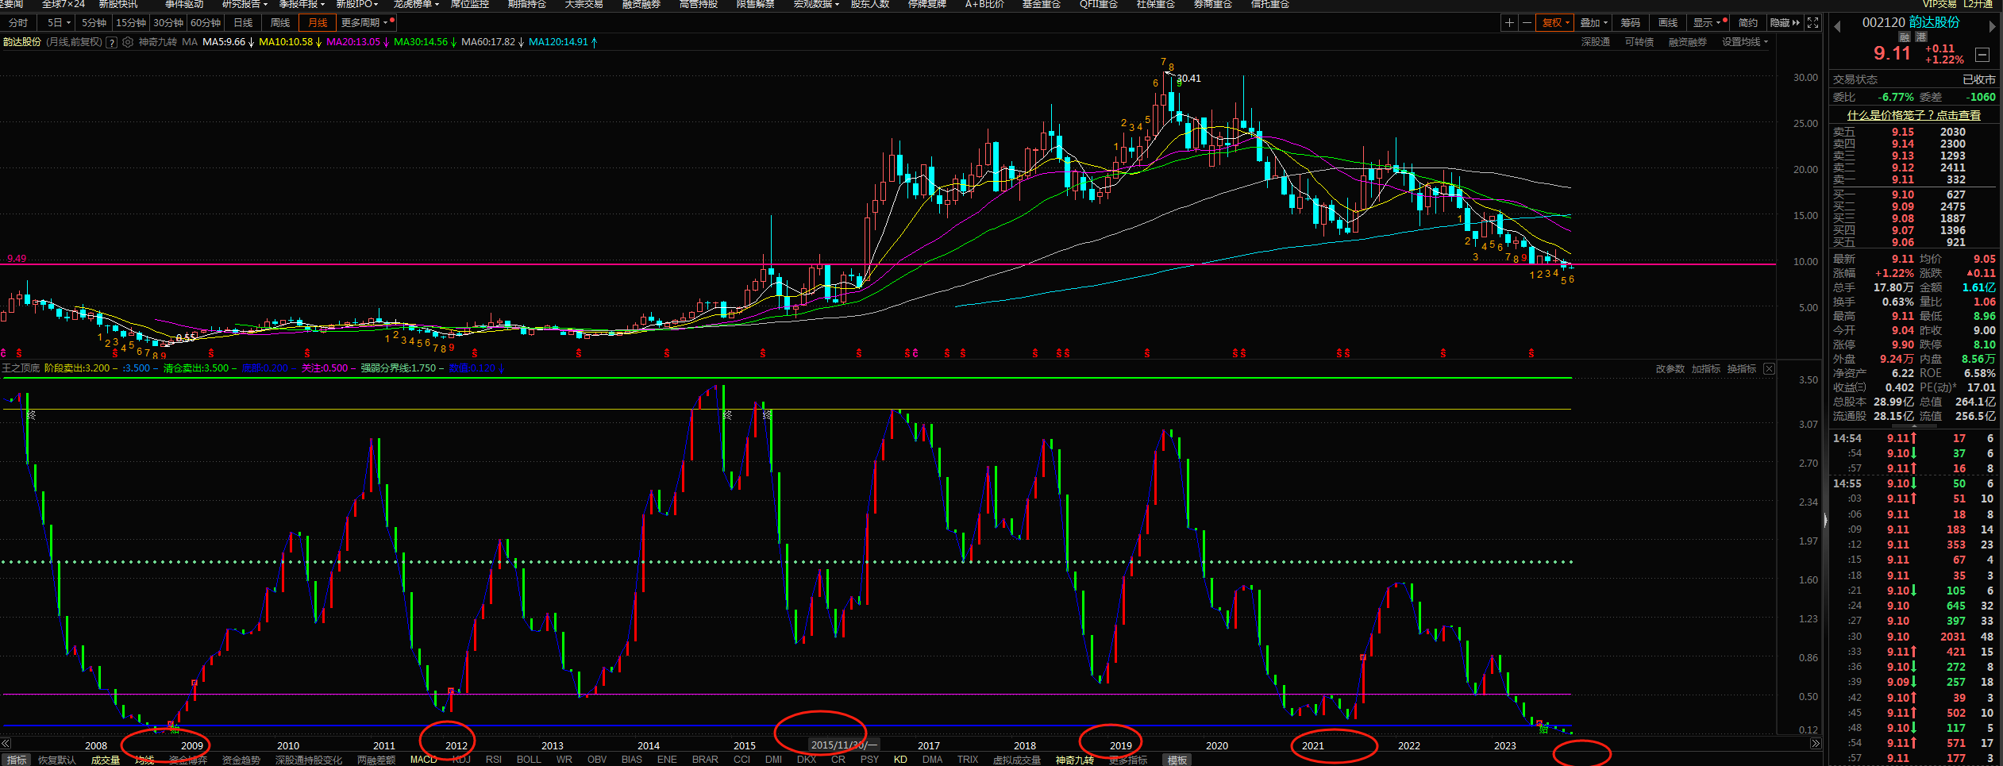
Task: Toggle the 成交量 volume indicator
Action: point(105,760)
